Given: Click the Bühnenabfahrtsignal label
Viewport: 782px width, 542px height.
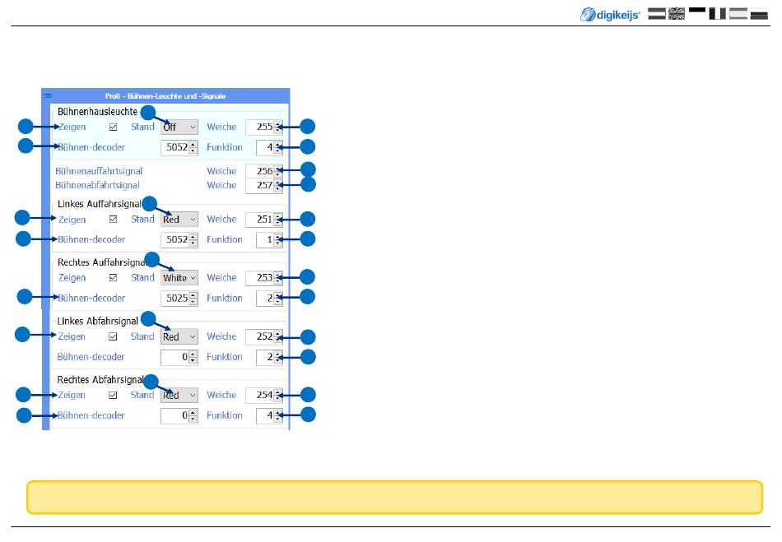Looking at the screenshot, I should pos(97,185).
